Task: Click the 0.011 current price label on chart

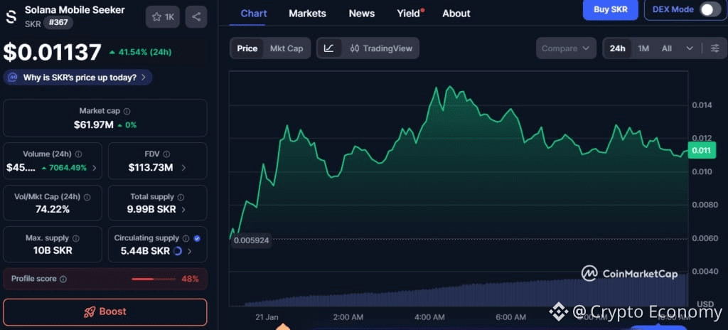Action: click(x=701, y=151)
